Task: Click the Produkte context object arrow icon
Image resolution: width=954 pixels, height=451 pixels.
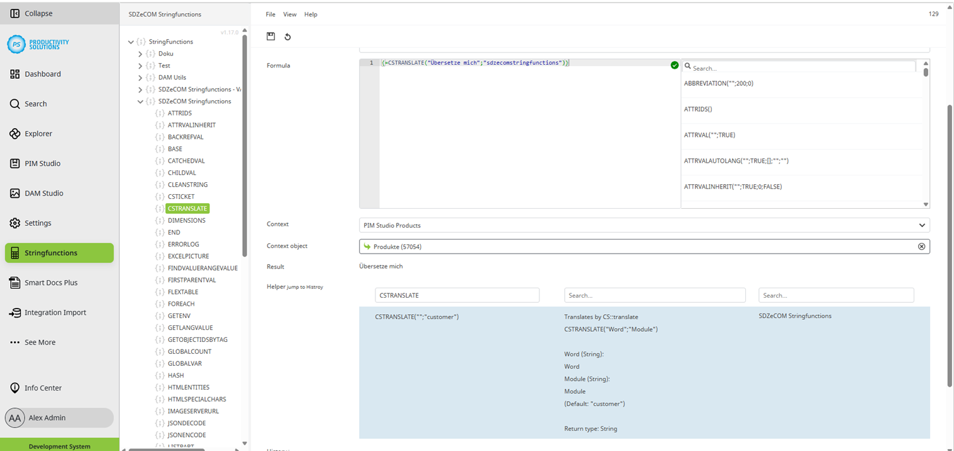Action: [367, 247]
